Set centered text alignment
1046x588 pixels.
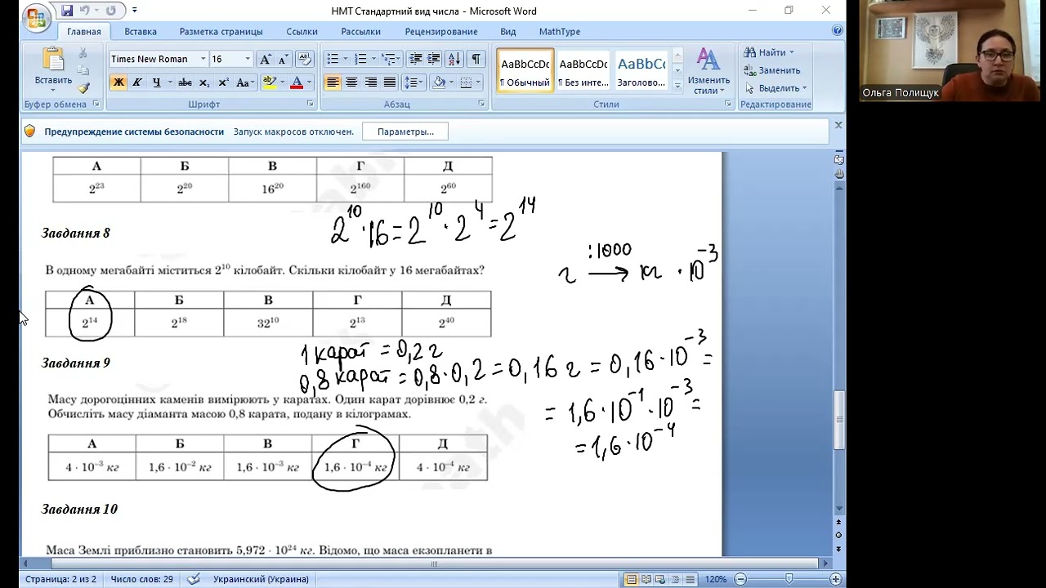(x=351, y=82)
